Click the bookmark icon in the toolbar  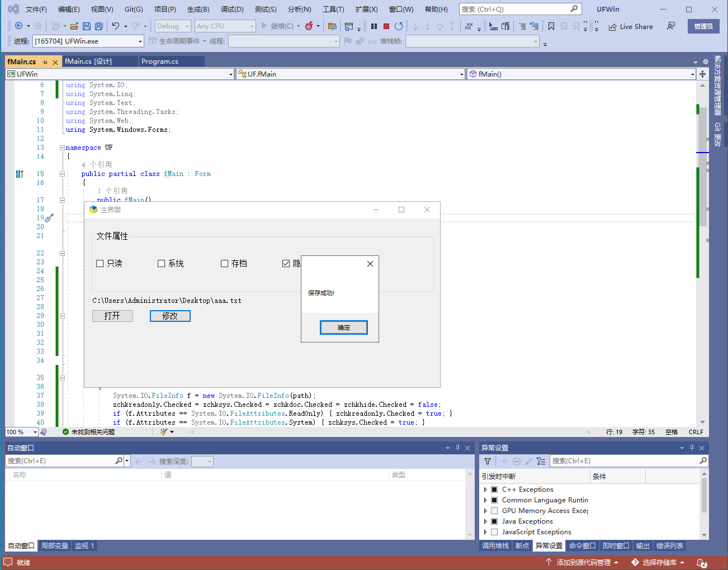pos(551,26)
